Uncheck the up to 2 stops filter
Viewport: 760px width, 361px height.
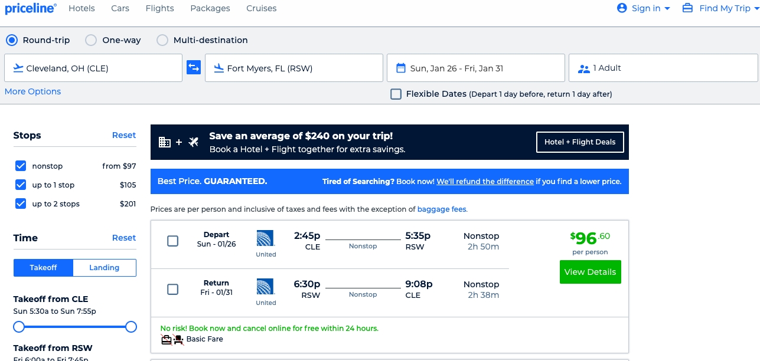[x=21, y=204]
